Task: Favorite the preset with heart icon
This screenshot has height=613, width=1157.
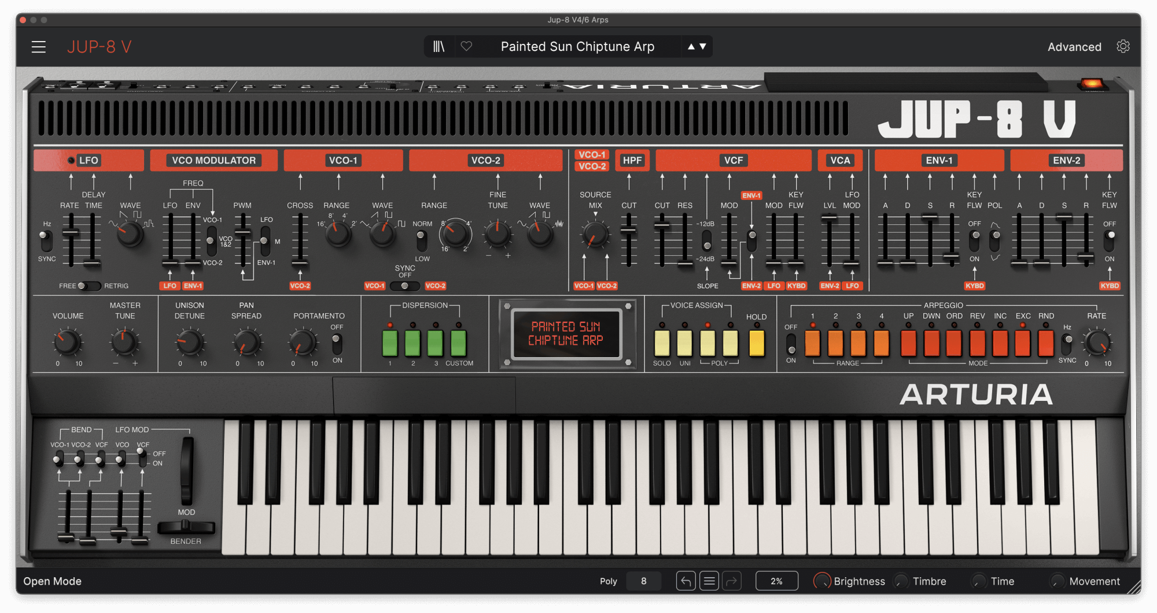Action: click(x=466, y=46)
